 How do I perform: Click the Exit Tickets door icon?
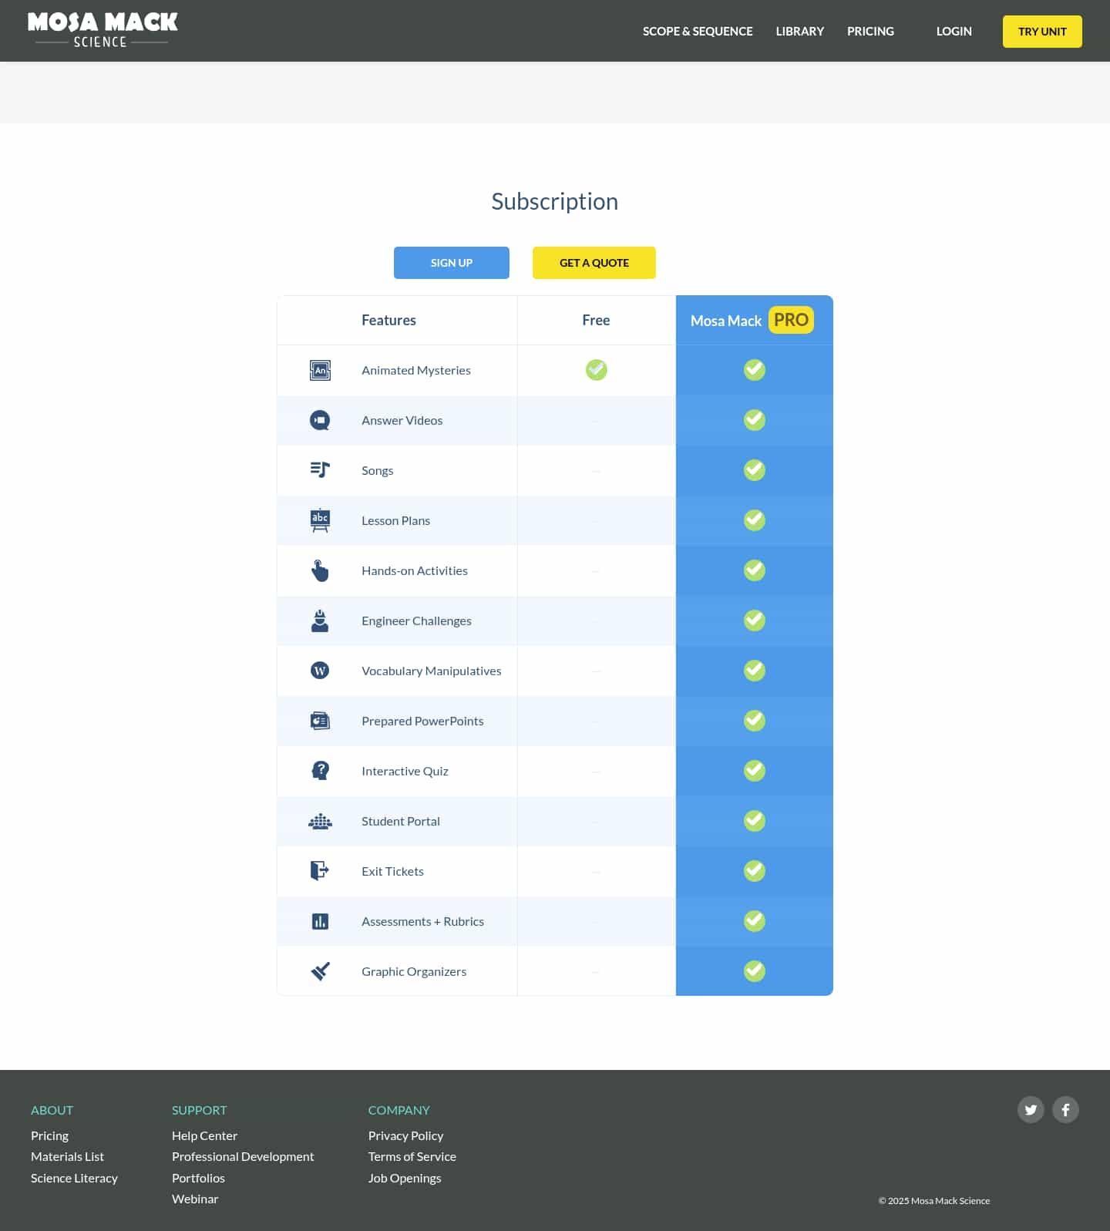coord(320,871)
